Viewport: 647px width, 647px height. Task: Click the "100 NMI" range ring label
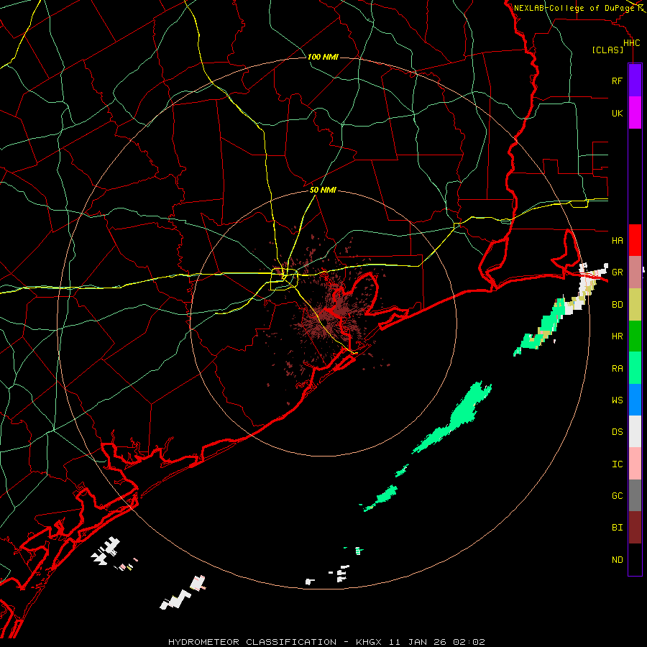(323, 57)
